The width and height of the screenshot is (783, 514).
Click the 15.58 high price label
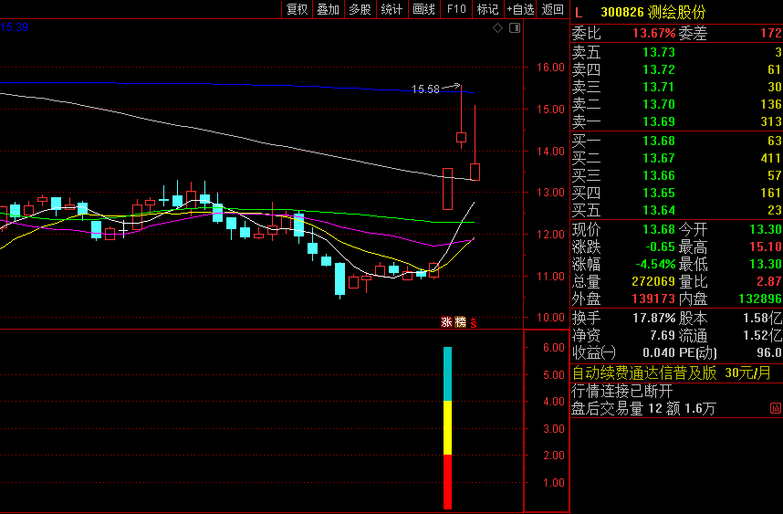(425, 89)
